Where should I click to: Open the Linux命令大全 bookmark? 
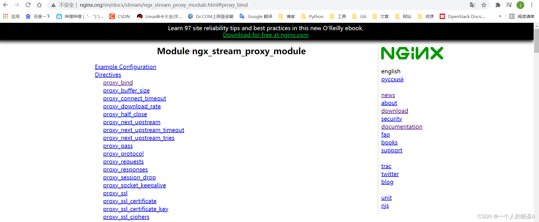pos(159,16)
